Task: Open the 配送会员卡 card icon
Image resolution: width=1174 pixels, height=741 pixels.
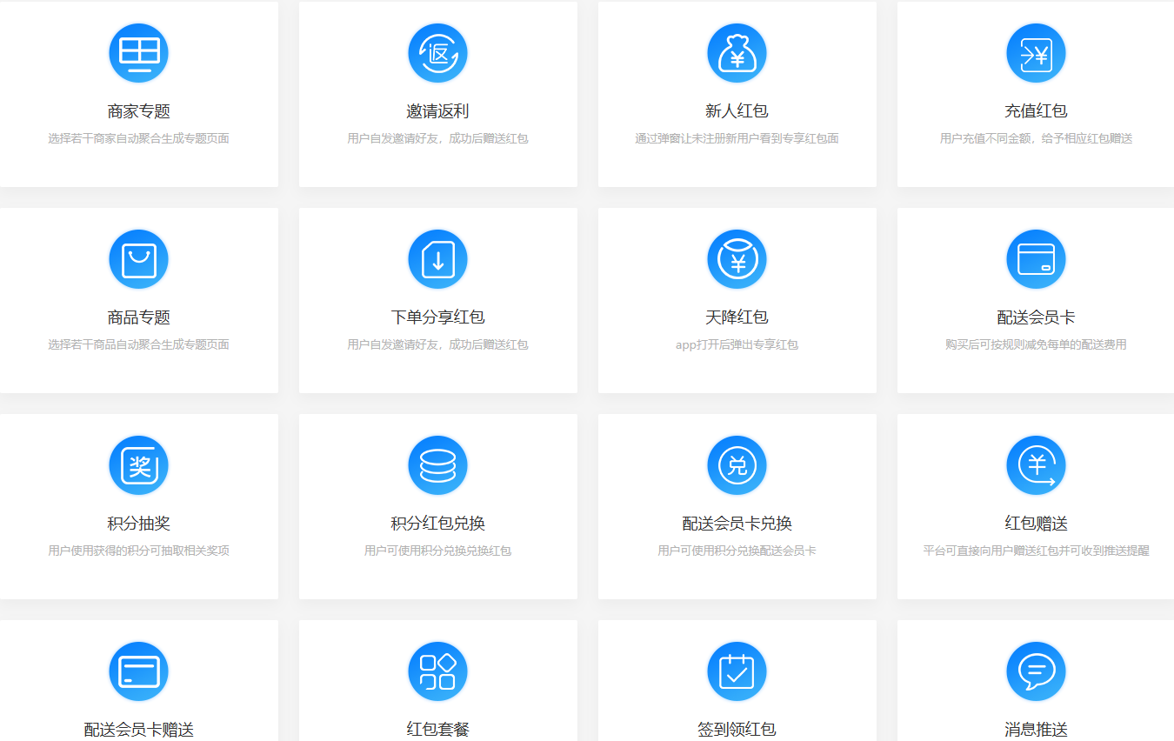Action: 1036,259
